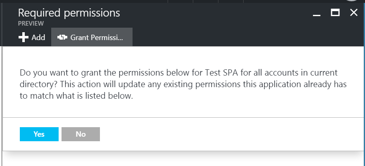Select the Add command label
This screenshot has height=166, width=365.
[x=38, y=37]
